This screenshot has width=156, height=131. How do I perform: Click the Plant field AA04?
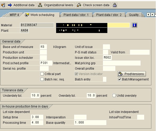[24, 30]
